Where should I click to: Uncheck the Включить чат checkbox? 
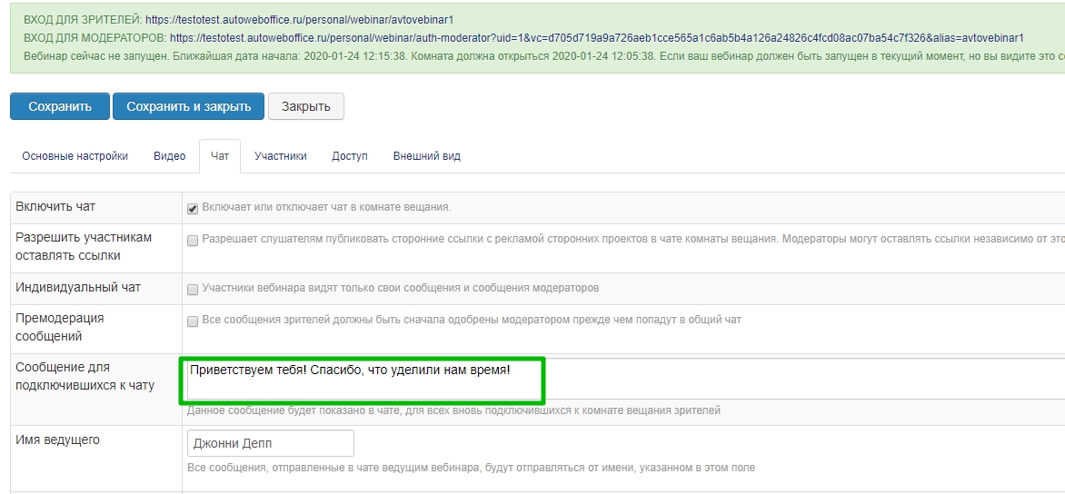pos(193,208)
